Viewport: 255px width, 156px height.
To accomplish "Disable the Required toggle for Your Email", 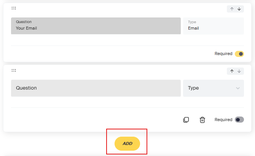I will click(239, 54).
